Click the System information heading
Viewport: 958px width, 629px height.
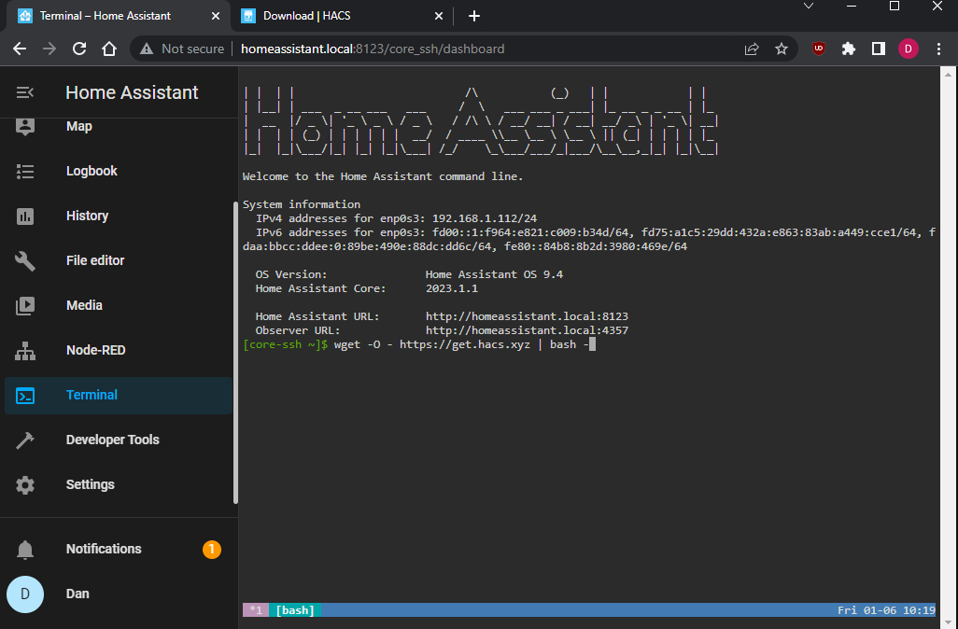[x=302, y=204]
